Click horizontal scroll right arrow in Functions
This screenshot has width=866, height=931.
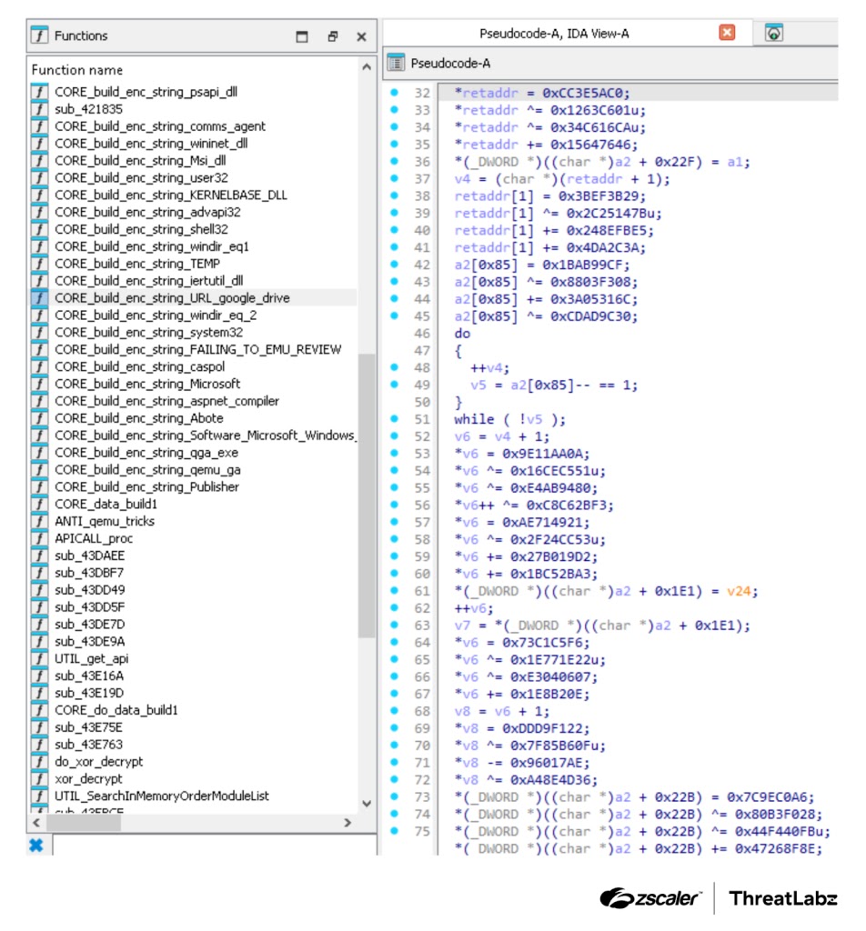tap(347, 823)
